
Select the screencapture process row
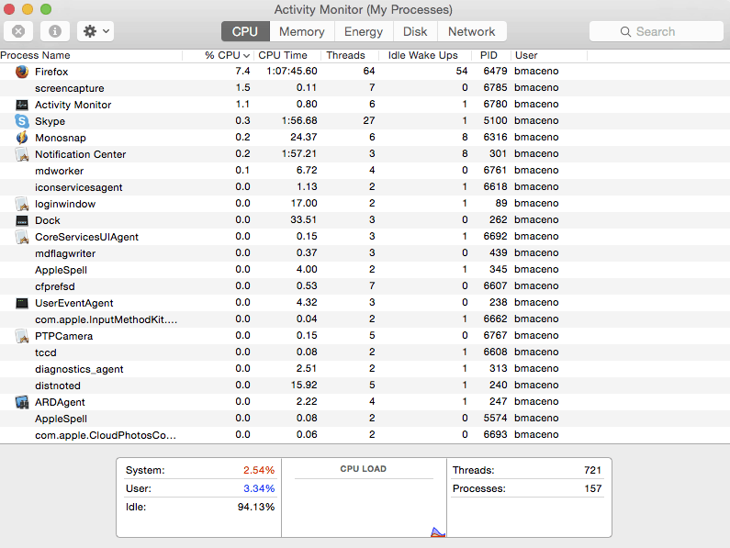click(365, 88)
